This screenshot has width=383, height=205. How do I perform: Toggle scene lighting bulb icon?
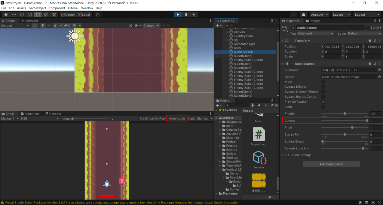(x=43, y=25)
